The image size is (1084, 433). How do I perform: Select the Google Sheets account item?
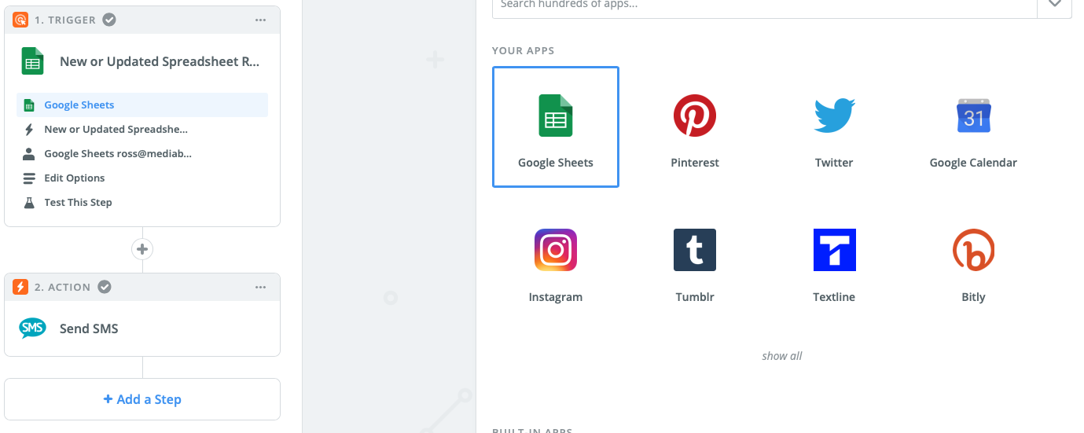click(117, 154)
